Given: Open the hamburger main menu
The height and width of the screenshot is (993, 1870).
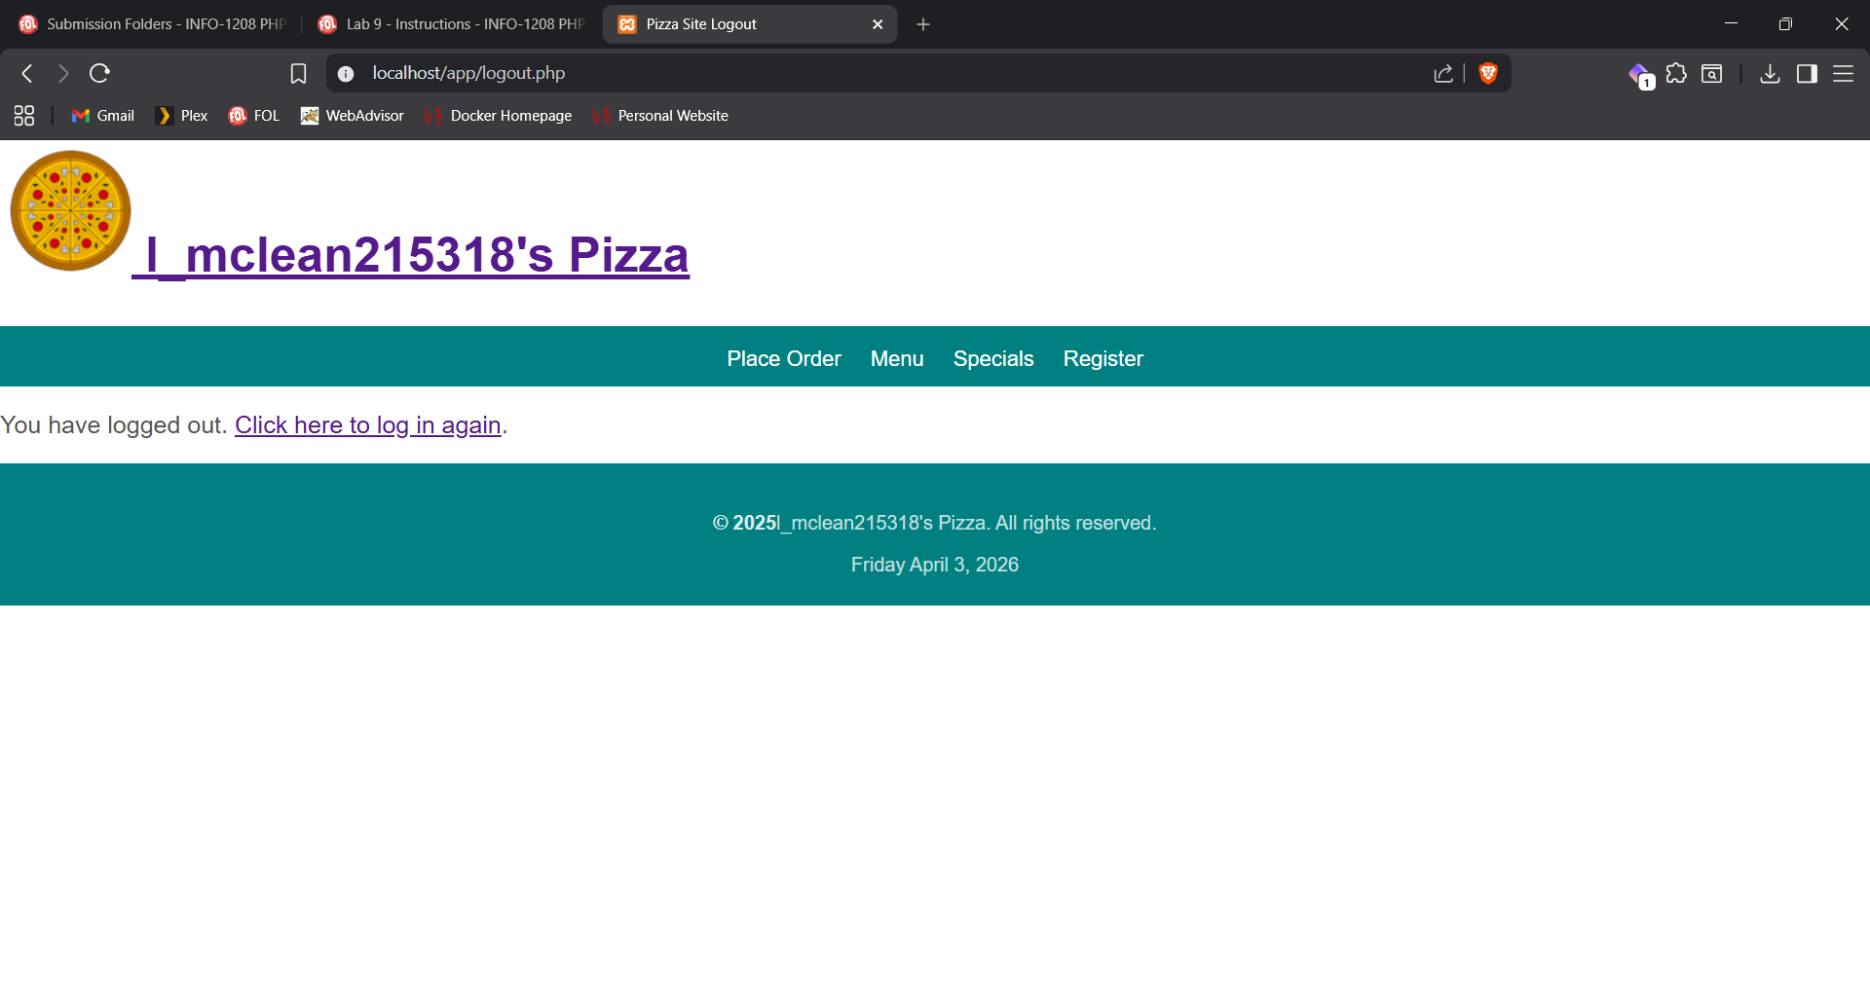Looking at the screenshot, I should (1843, 73).
